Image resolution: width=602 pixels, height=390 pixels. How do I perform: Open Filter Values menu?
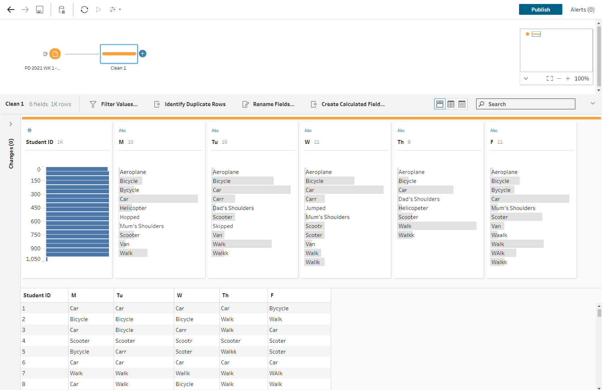[x=114, y=104]
